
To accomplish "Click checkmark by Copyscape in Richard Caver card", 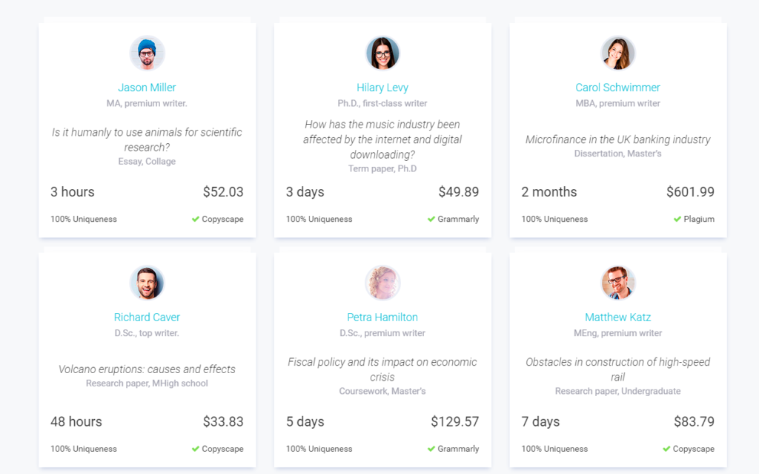I will (x=196, y=449).
